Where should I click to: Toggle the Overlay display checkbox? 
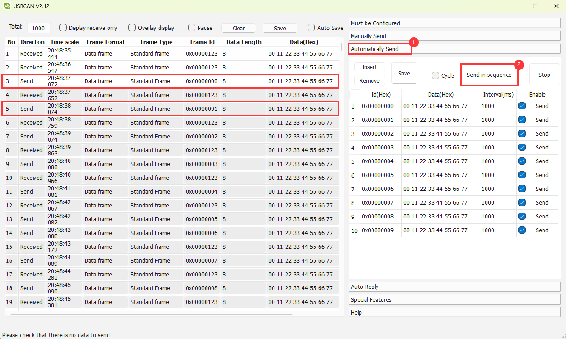point(132,28)
